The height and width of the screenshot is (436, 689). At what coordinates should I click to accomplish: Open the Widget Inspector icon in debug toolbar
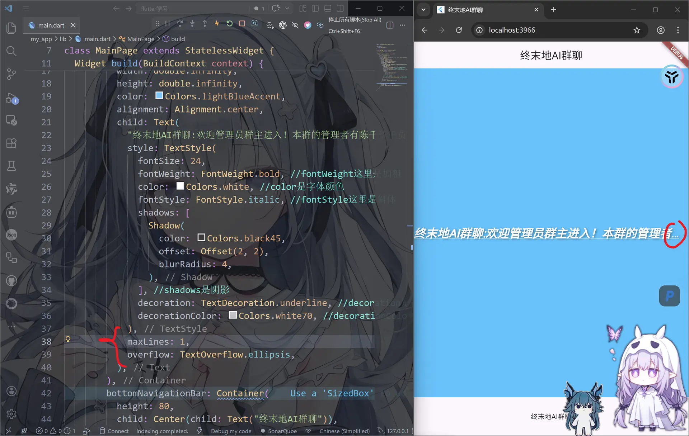(254, 24)
